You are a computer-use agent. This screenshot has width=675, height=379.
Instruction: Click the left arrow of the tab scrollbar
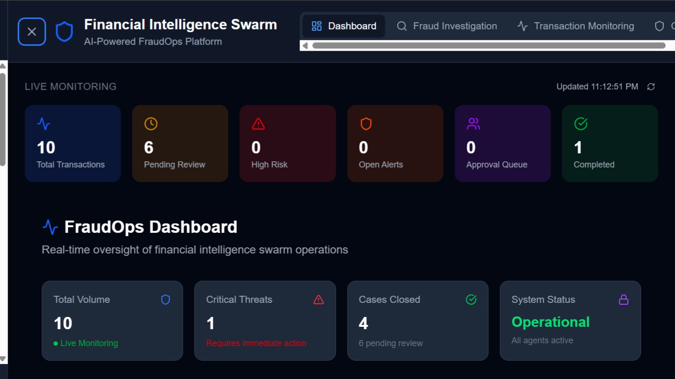tap(305, 46)
